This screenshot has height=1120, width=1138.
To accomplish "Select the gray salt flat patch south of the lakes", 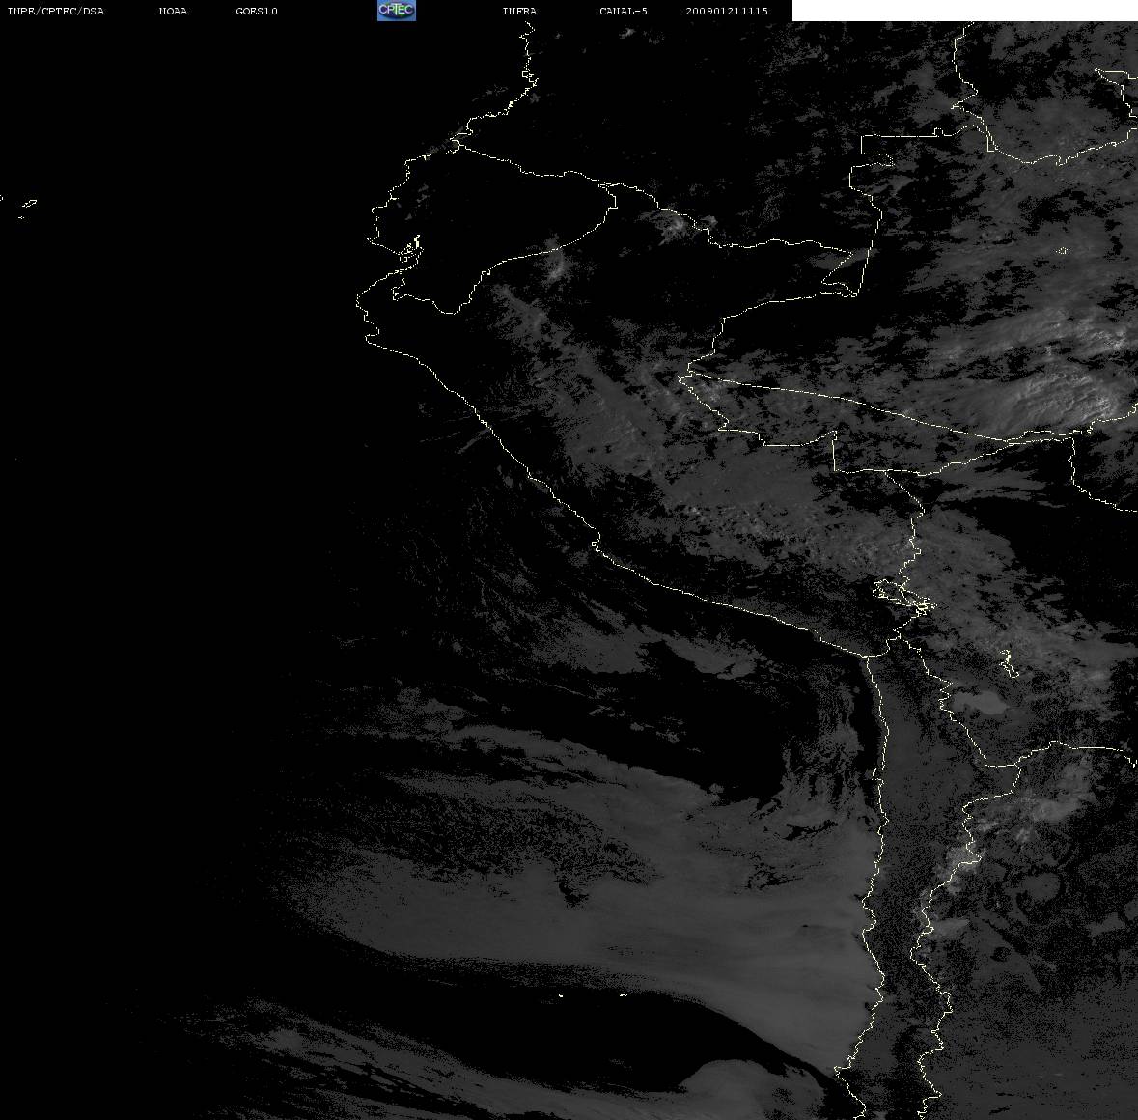I will pyautogui.click(x=978, y=701).
